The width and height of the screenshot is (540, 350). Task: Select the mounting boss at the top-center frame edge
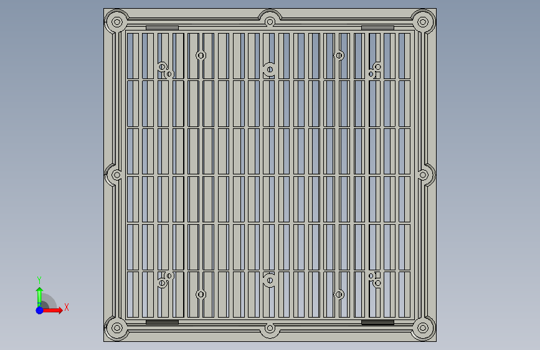(x=270, y=22)
